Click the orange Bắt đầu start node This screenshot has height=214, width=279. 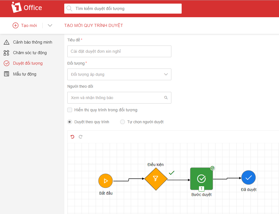[105, 181]
